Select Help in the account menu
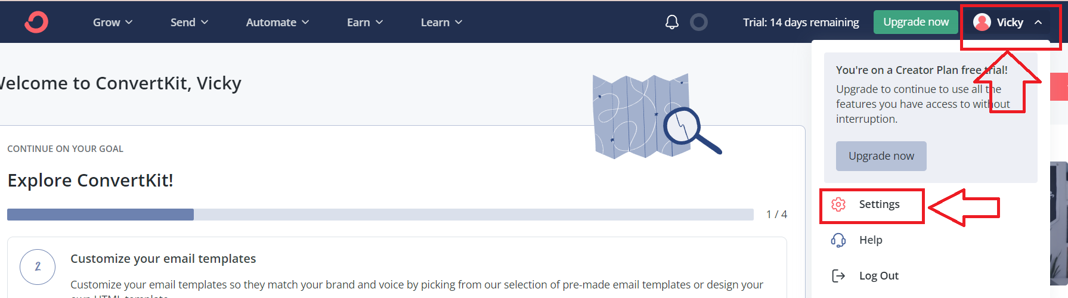The height and width of the screenshot is (298, 1068). [x=871, y=240]
